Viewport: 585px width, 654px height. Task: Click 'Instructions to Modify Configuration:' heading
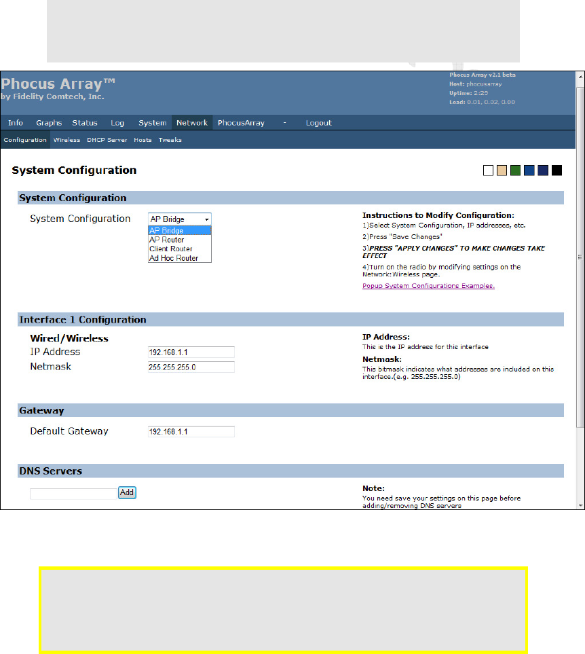(438, 215)
